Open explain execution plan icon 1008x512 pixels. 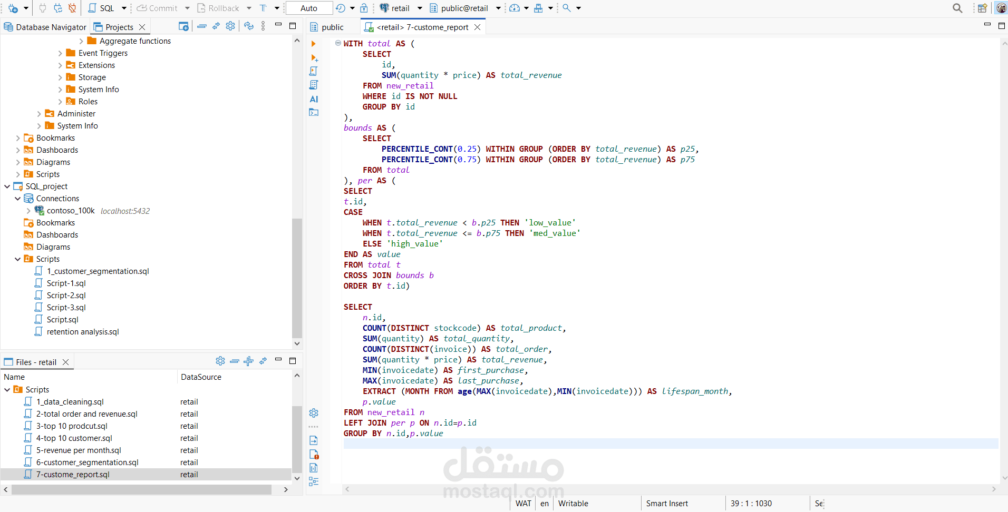314,85
